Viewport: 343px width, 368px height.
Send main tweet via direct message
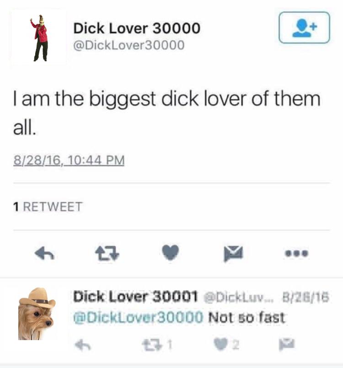(233, 253)
